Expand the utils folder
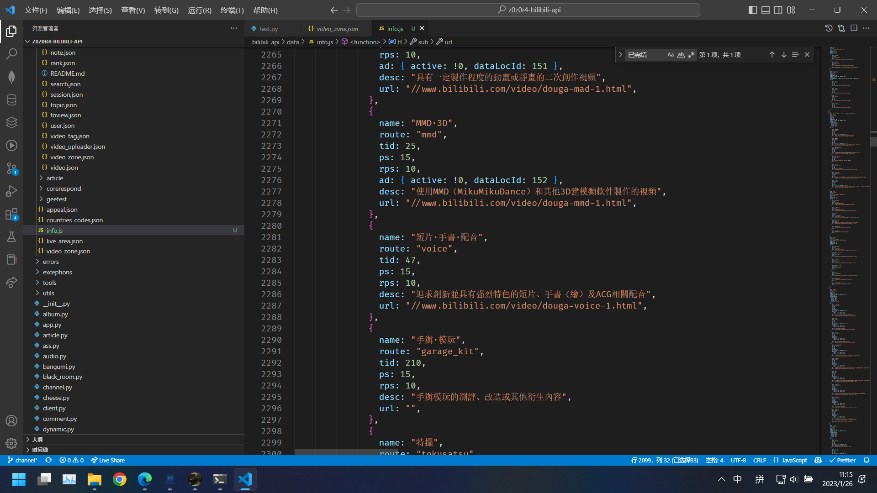The height and width of the screenshot is (493, 877). [48, 293]
